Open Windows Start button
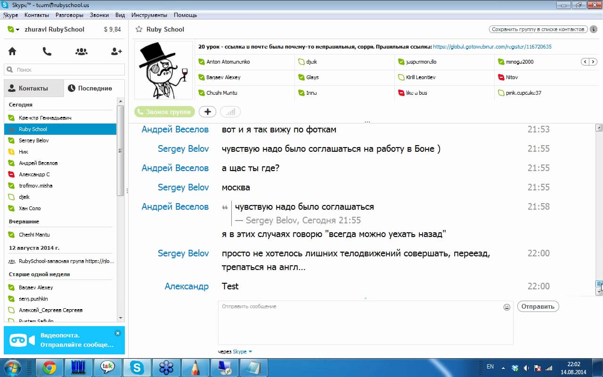The height and width of the screenshot is (377, 603). click(12, 367)
